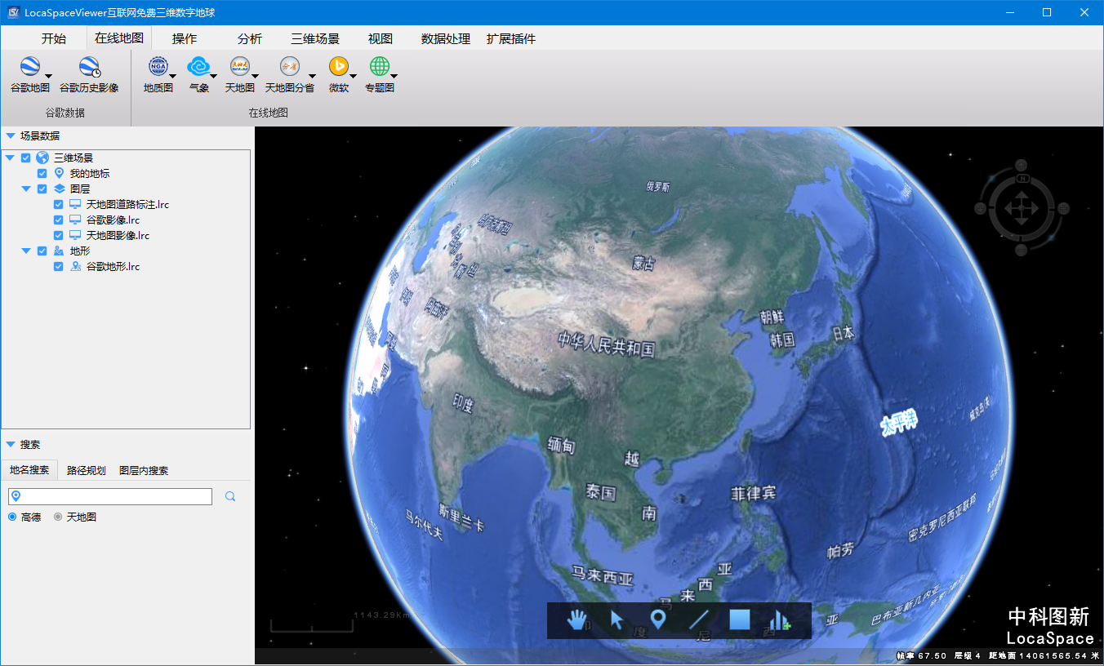Click the 专题图 thematic map globe icon

[x=379, y=67]
